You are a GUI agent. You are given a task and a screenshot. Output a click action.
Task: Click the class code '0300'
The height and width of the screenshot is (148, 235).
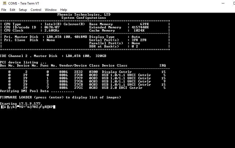click(x=93, y=72)
